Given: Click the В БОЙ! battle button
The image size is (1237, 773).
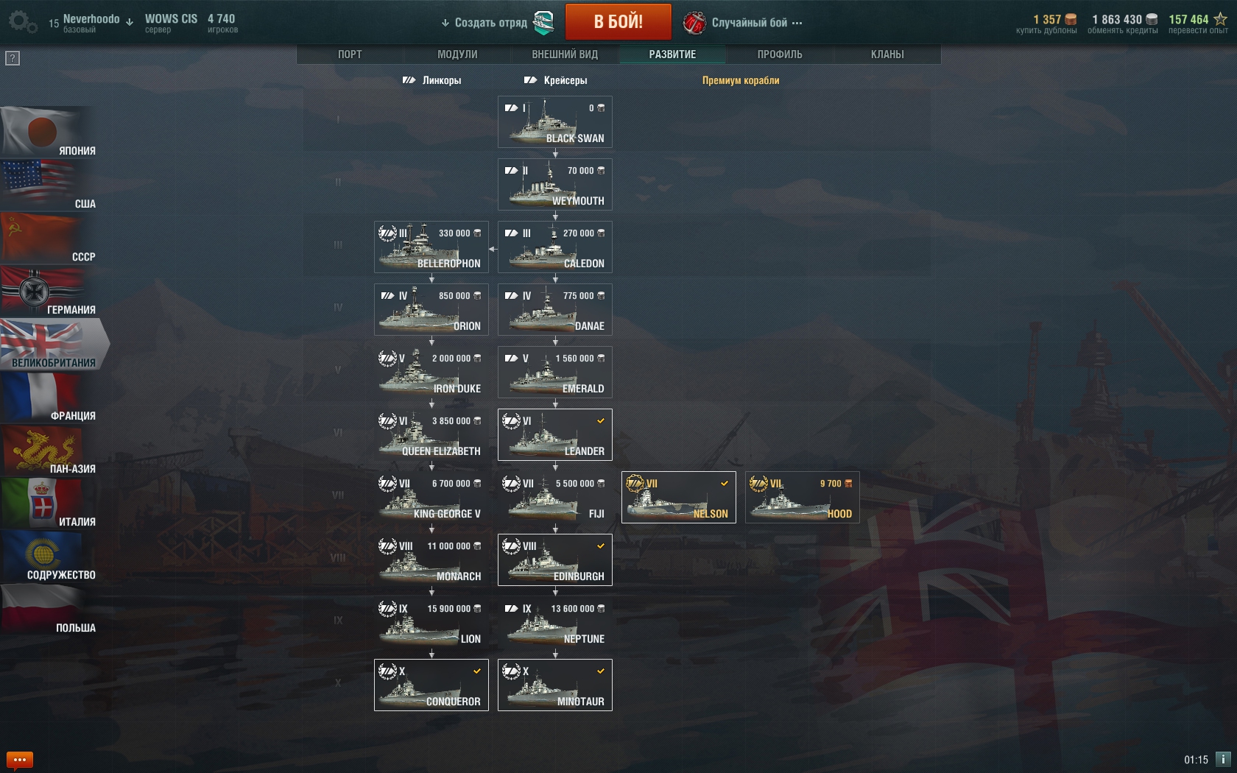Looking at the screenshot, I should [618, 21].
